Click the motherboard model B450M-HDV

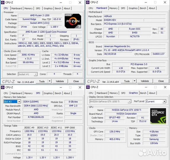click(x=123, y=20)
